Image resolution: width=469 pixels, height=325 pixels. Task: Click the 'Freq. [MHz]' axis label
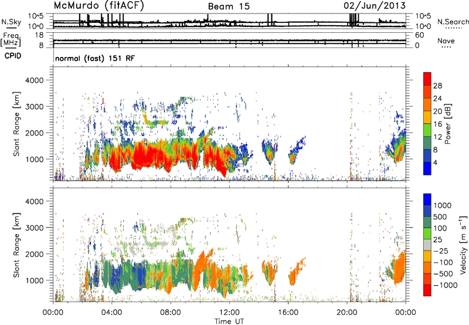pyautogui.click(x=11, y=40)
